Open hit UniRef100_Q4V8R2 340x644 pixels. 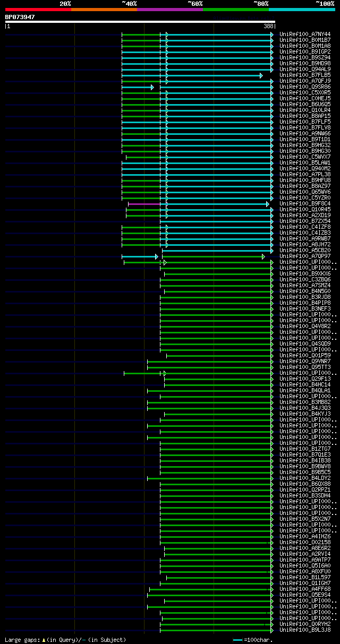(x=305, y=326)
